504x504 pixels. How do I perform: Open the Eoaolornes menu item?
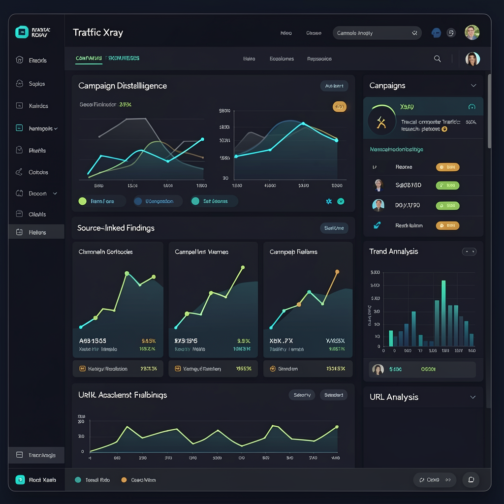click(x=282, y=59)
